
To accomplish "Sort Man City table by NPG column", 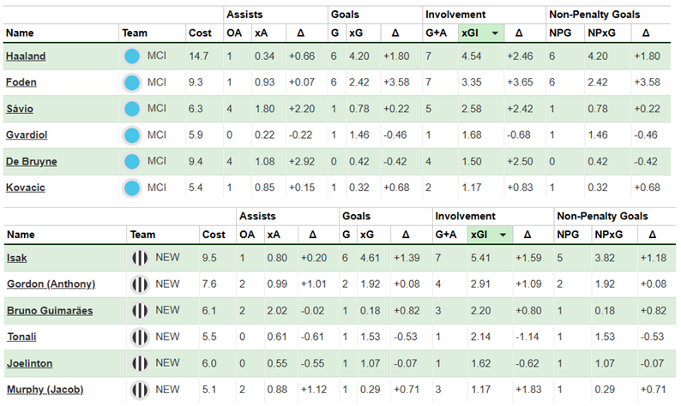I will click(560, 33).
